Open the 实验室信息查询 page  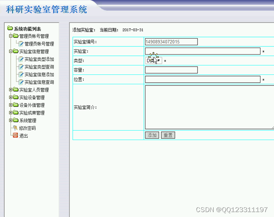[39, 82]
